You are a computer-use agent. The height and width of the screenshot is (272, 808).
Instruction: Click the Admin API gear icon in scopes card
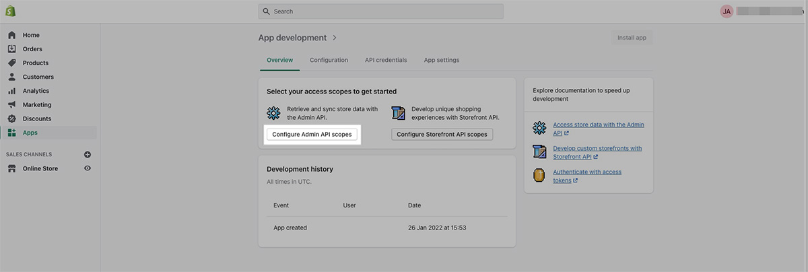tap(273, 112)
